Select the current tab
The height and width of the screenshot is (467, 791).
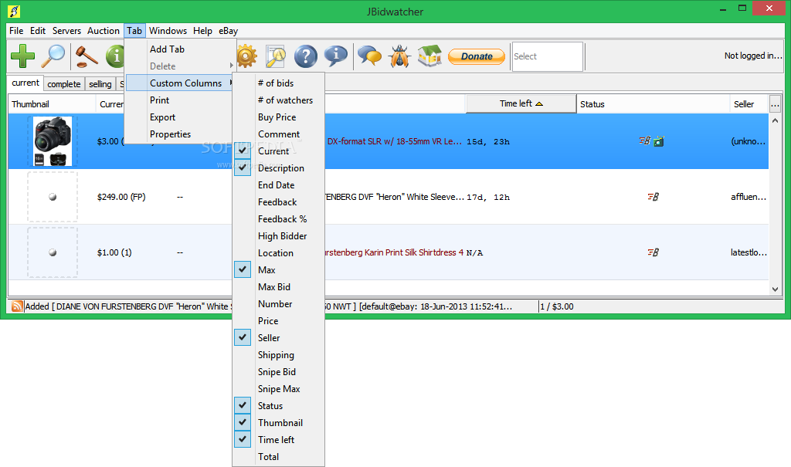25,83
